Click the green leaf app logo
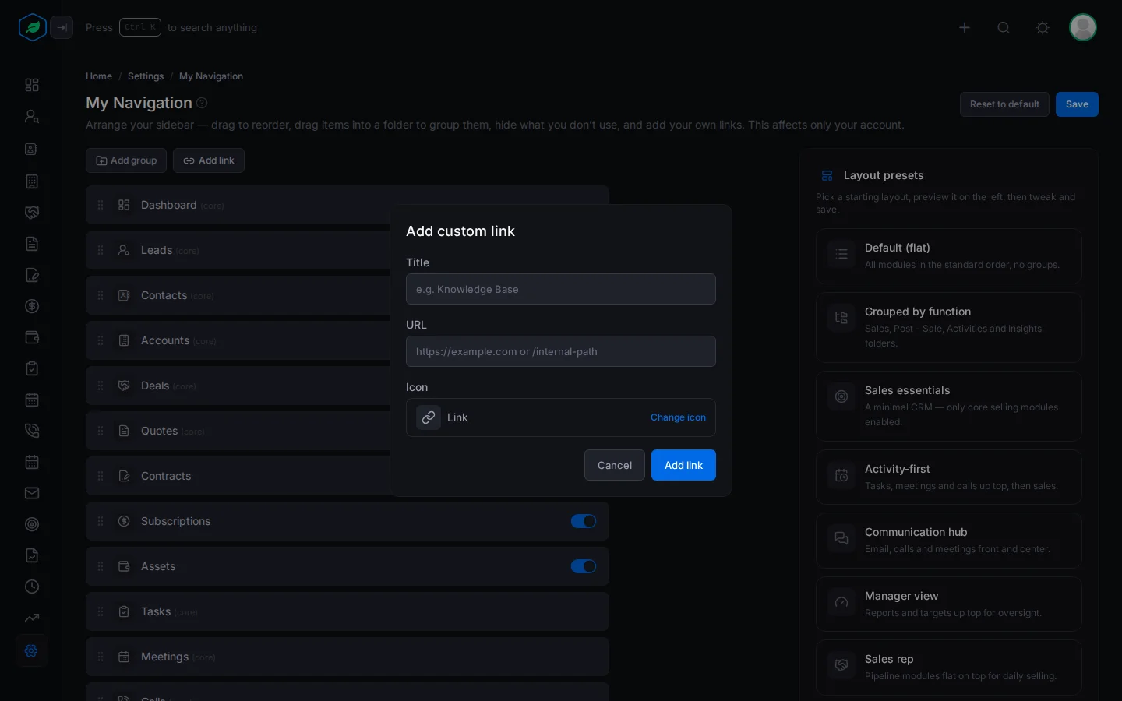Screen dimensions: 1122x701 (x=32, y=27)
